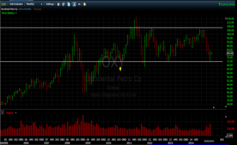Click the 042005 label on time axis
Viewport: 237px width, 145px height.
tap(4, 143)
